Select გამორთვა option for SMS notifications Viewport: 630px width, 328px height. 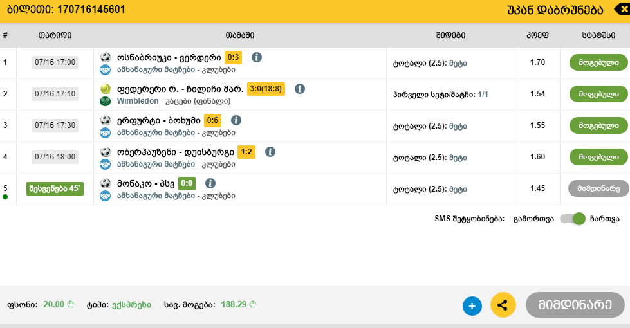click(x=533, y=219)
